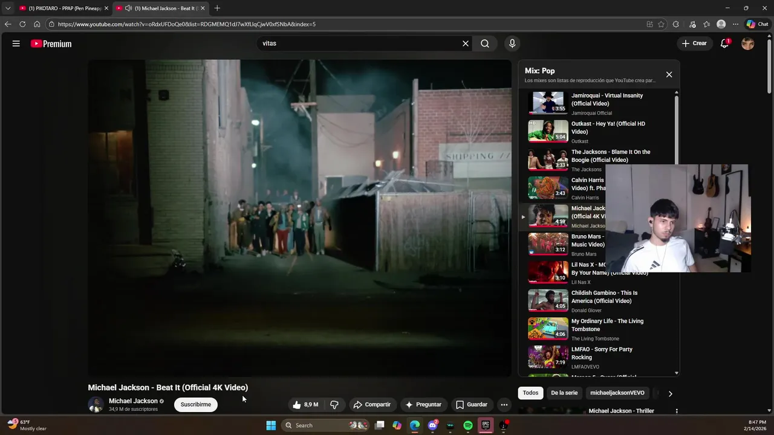Open the taskbar clock and date
774x435 pixels.
(757, 425)
